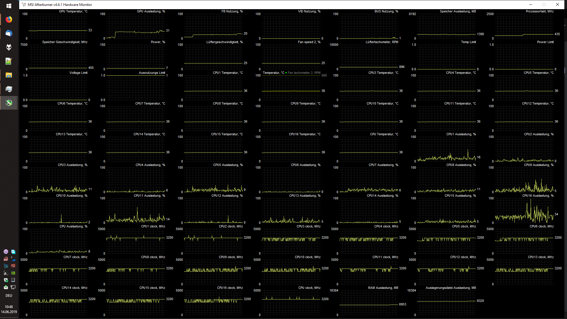Image resolution: width=567 pixels, height=319 pixels.
Task: Click inside the FB Nutzung graph
Action: point(213,26)
